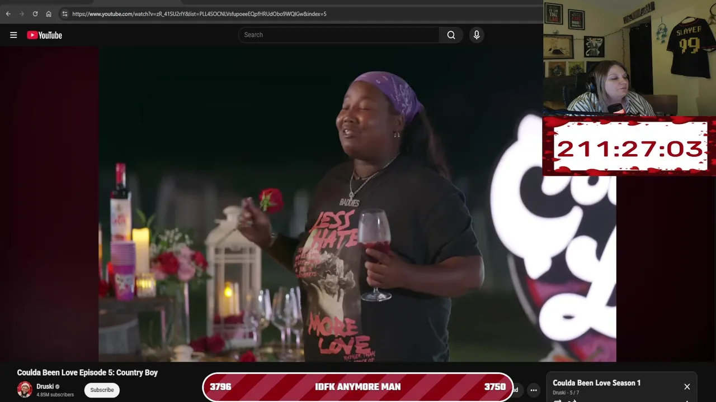Open the browser home page icon
Image resolution: width=716 pixels, height=402 pixels.
pos(49,13)
